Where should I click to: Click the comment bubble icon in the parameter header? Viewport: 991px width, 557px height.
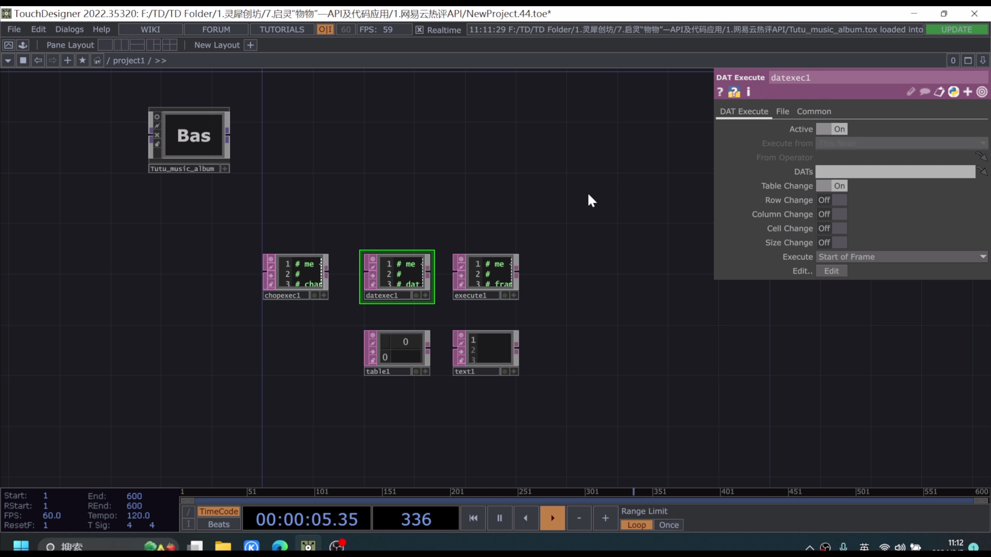coord(925,92)
